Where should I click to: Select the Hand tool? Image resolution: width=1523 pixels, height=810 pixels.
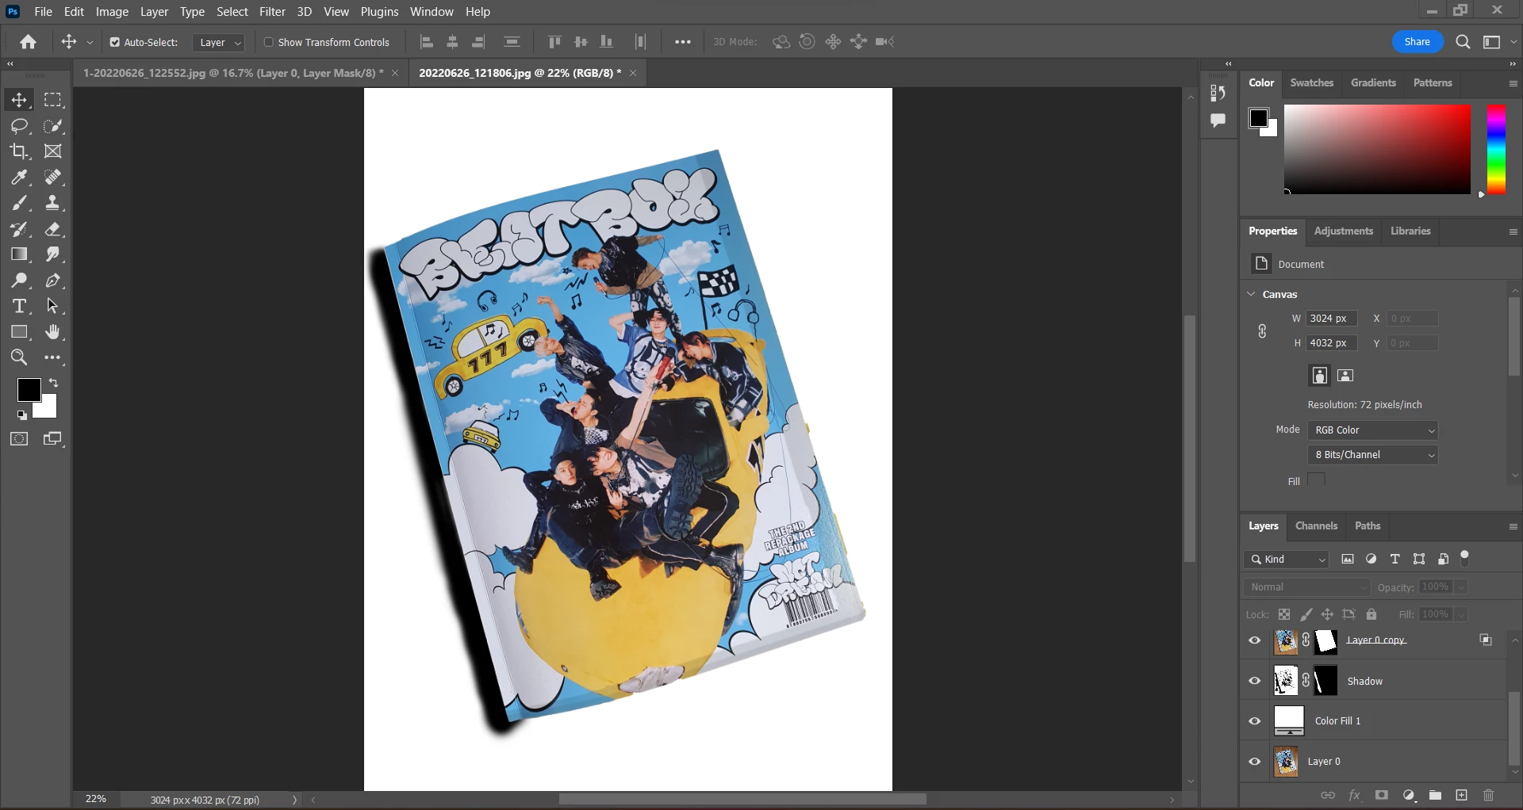[x=53, y=332]
